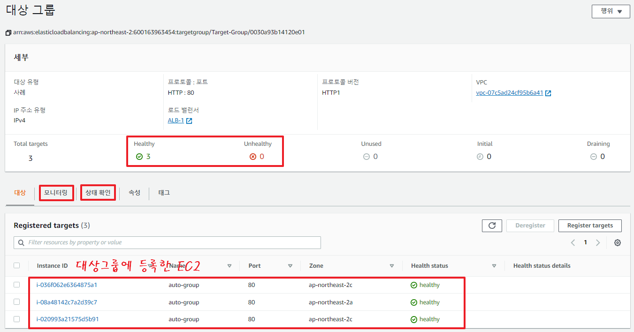Open instance i-036f062e6364875a1 link
This screenshot has width=634, height=332.
coord(67,285)
